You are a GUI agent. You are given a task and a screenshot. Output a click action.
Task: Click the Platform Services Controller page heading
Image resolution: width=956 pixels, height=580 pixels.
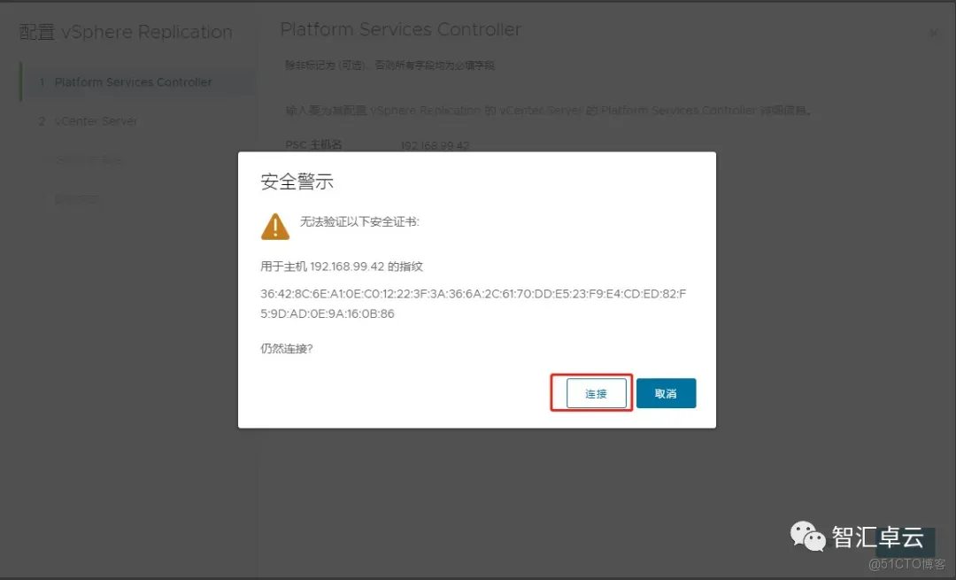[401, 29]
